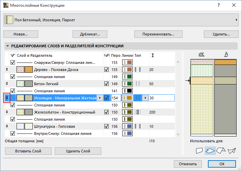Click the thickness field showing 30
This screenshot has width=242, height=171.
(162, 98)
